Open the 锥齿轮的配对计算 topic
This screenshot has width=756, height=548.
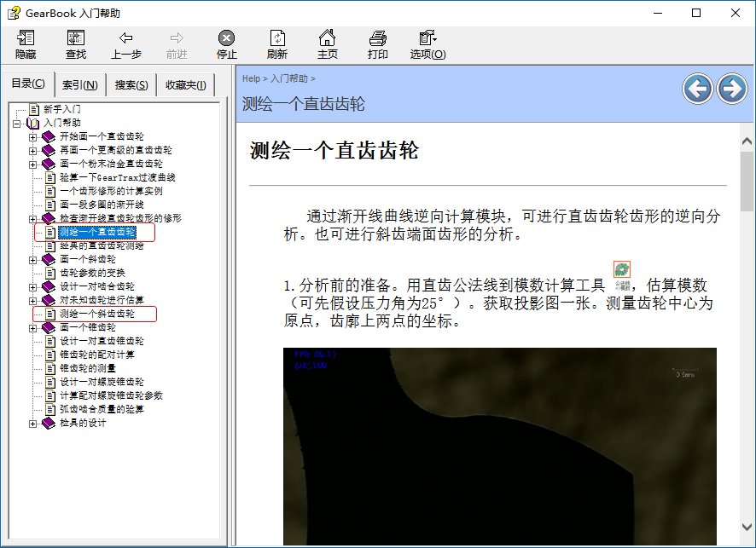click(x=97, y=355)
